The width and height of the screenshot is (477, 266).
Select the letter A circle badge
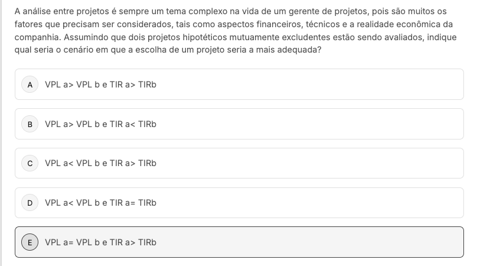click(x=30, y=85)
